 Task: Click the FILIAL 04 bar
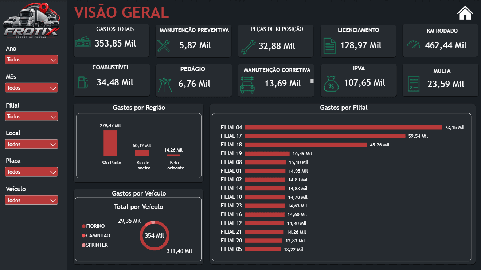[344, 128]
